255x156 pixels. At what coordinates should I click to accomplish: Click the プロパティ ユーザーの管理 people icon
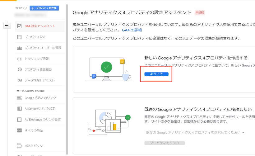click(x=19, y=48)
